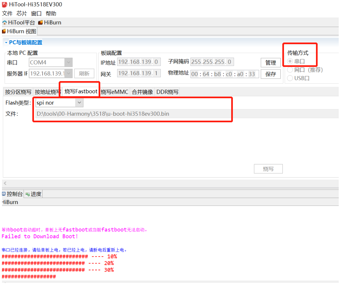The image size is (344, 296).
Task: Collapse the PC与板端配置 section
Action: tap(6, 43)
